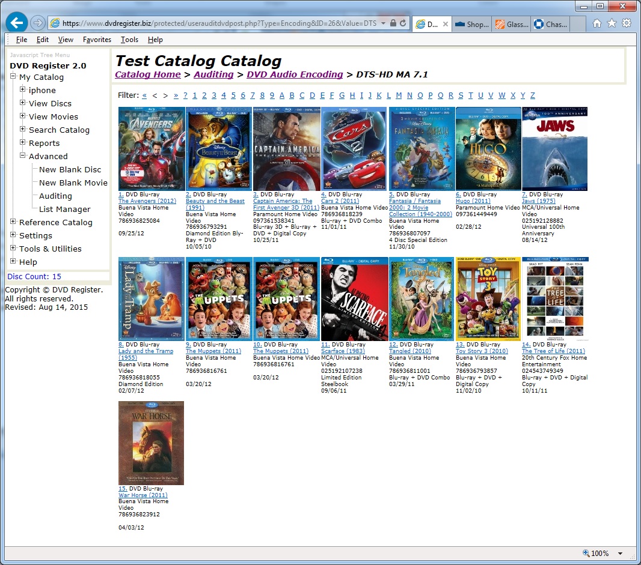641x565 pixels.
Task: Click the zoom magnifier icon in status bar
Action: [x=586, y=553]
